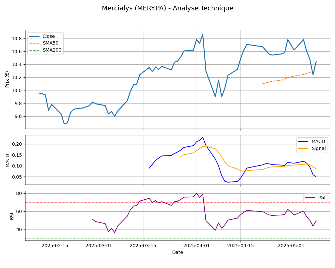Click the 0.05 MACD tick label

(x=17, y=177)
